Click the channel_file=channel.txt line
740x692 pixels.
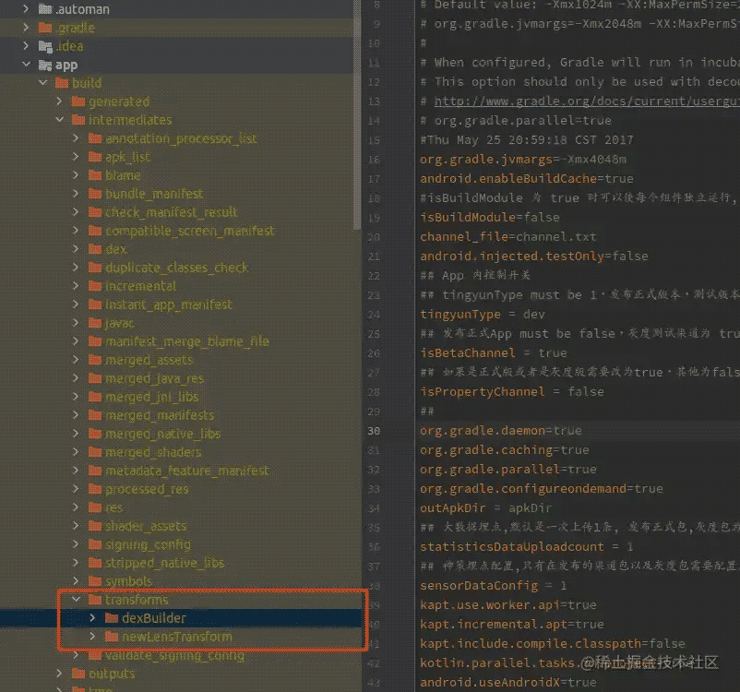coord(508,236)
